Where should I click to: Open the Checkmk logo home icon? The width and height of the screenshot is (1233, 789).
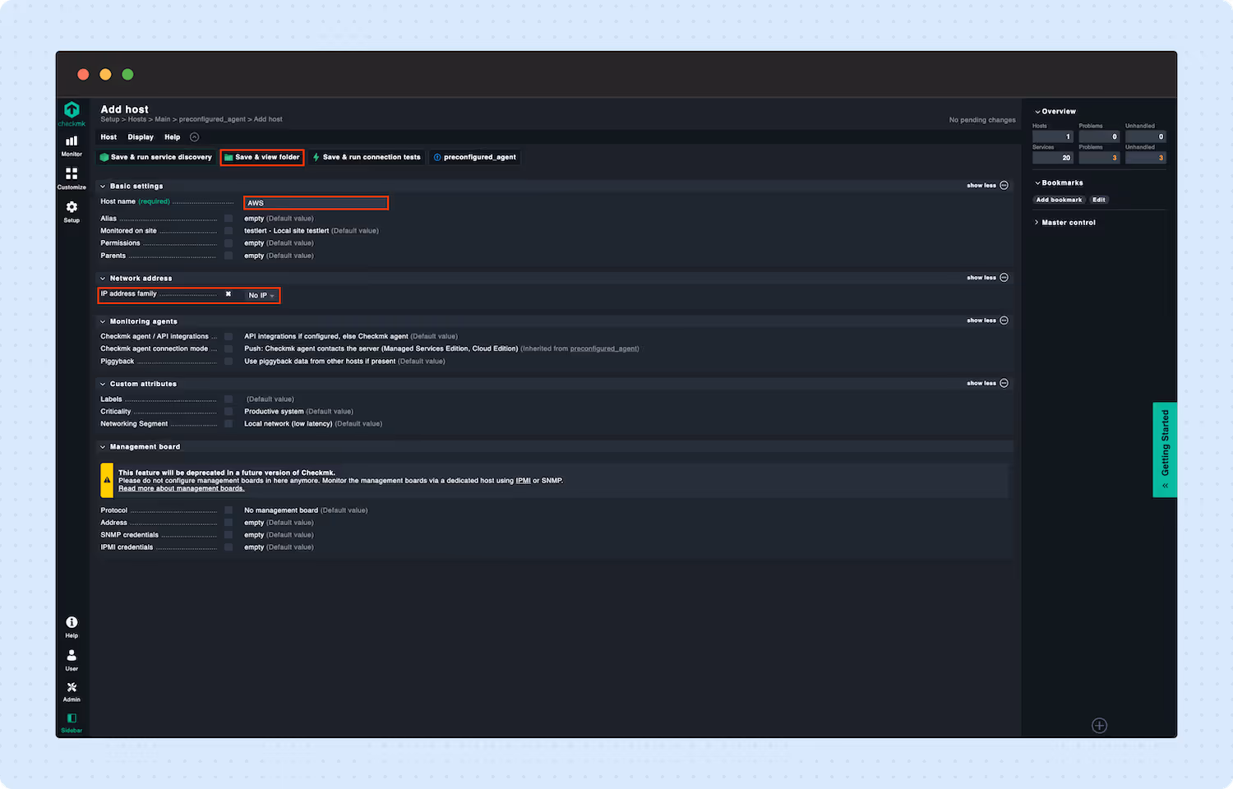pyautogui.click(x=72, y=111)
